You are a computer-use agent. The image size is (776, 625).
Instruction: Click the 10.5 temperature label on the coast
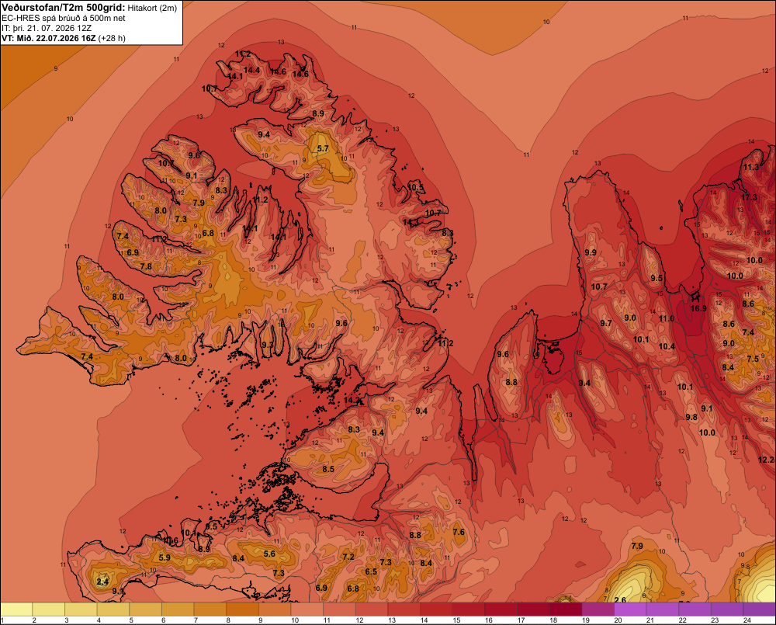(x=416, y=187)
